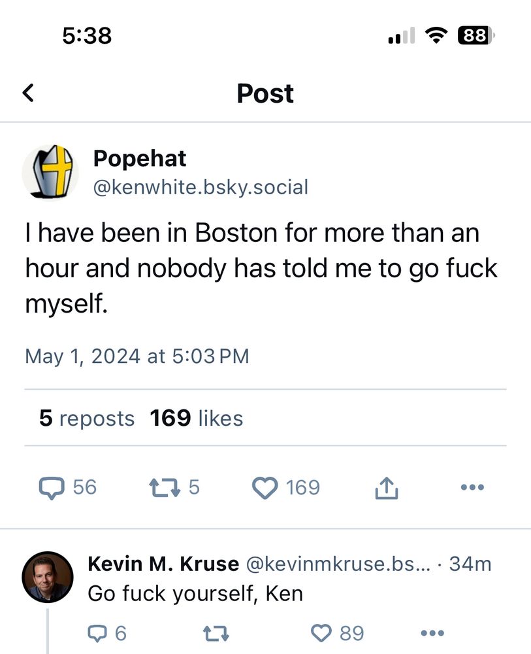
Task: View the list of 5 reposts
Action: click(x=87, y=419)
